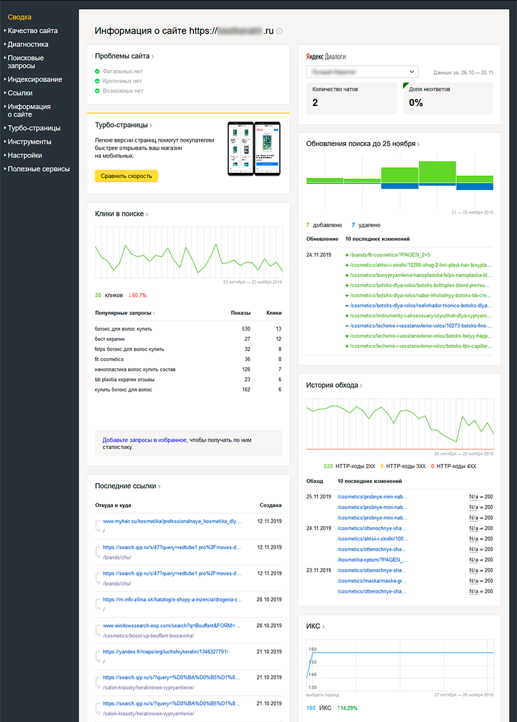Click green corner marker on "Доля неответов" card
Viewport: 517px width, 722px height.
click(406, 85)
